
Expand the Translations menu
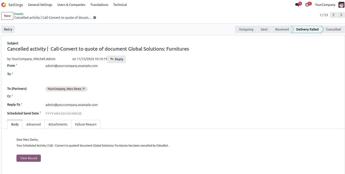tap(99, 5)
